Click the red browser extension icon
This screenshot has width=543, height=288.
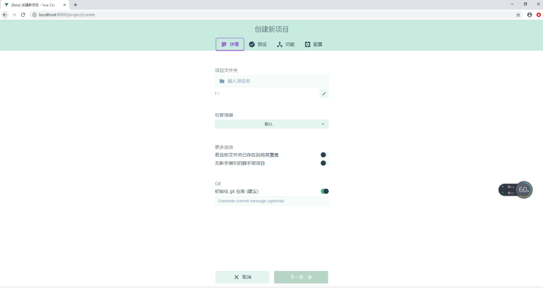tap(538, 15)
